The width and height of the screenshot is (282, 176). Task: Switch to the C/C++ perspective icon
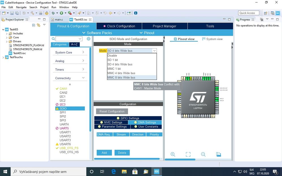coord(273,13)
